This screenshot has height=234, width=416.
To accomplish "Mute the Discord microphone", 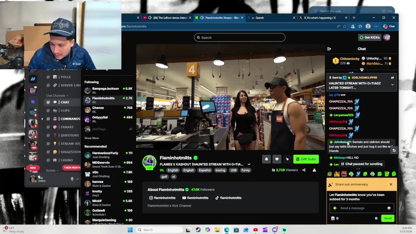I will (x=72, y=179).
